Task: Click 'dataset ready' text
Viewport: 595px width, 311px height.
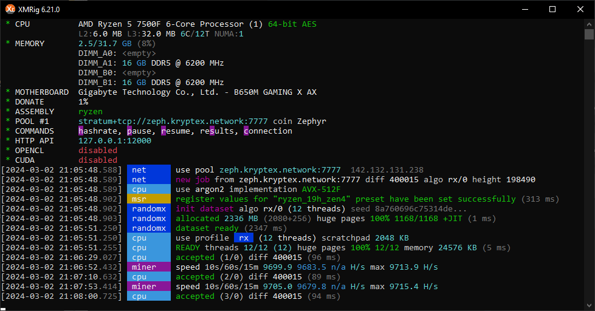Action: (207, 228)
